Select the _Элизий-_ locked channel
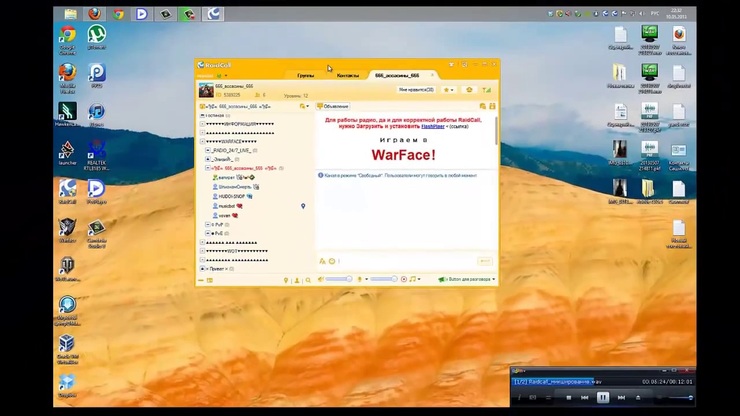This screenshot has width=740, height=416. point(223,159)
